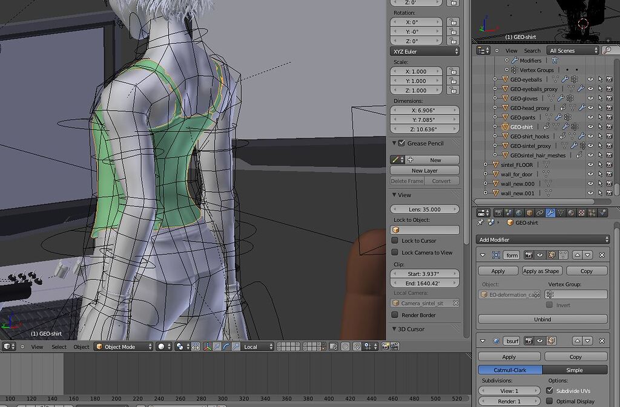Uncheck Subdivide UVs option

pos(550,391)
